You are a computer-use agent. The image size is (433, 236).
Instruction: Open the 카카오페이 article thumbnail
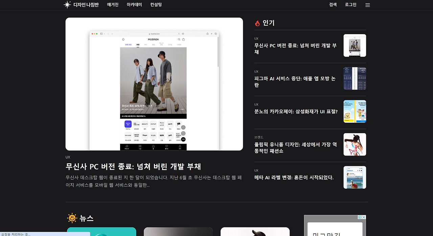point(355,111)
